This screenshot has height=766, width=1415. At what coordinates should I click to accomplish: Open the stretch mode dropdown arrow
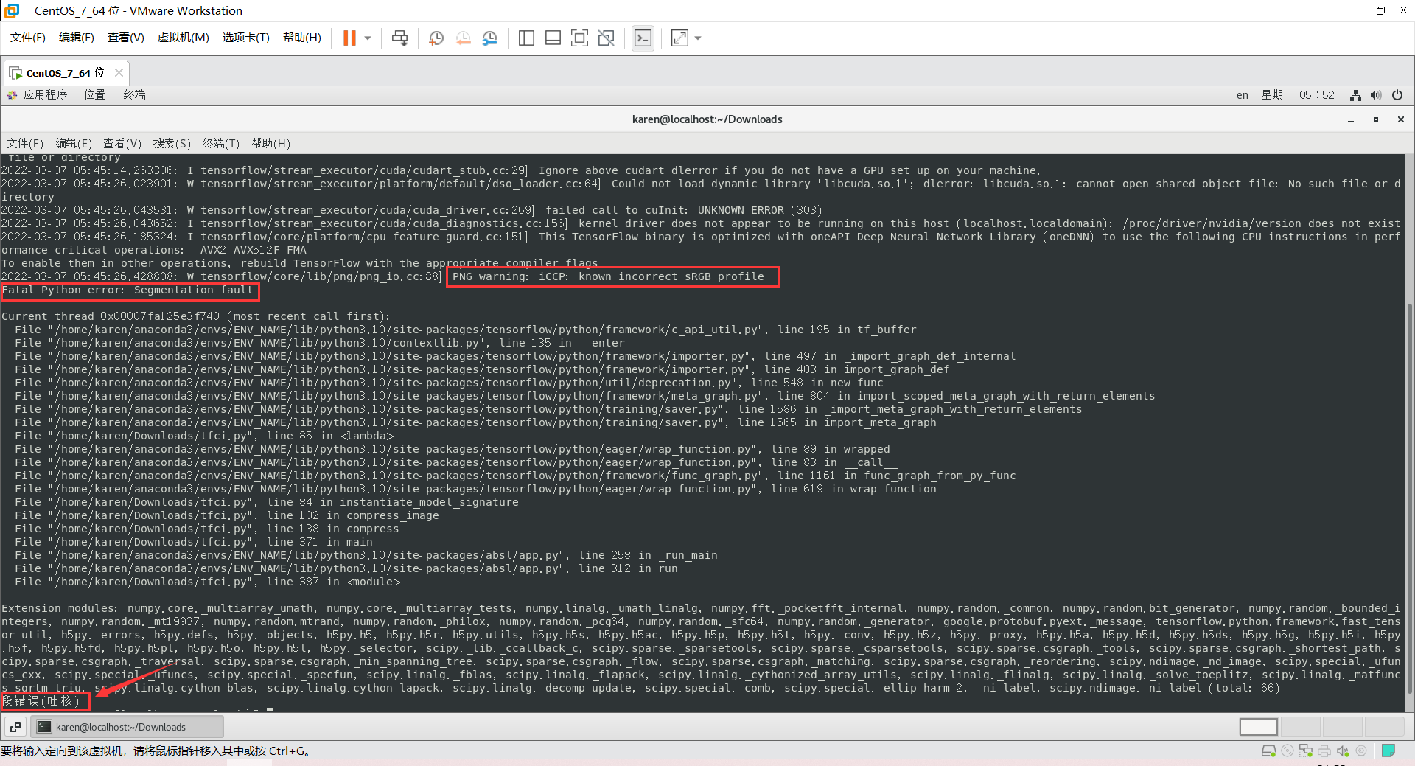click(697, 38)
